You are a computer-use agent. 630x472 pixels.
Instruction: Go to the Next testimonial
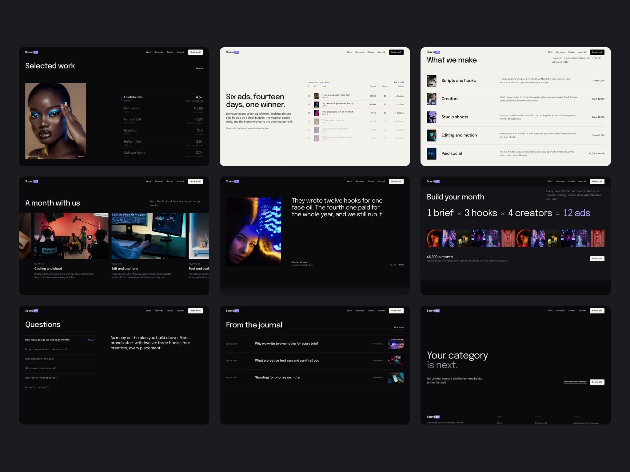pos(401,265)
